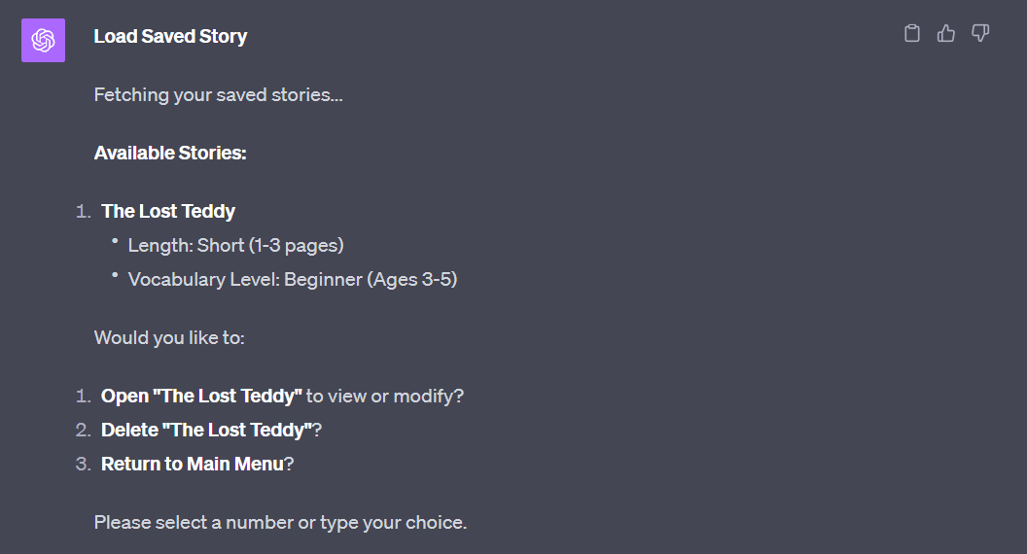Click the "Load Saved Story" heading

(170, 37)
